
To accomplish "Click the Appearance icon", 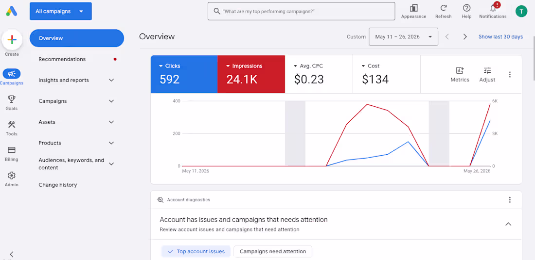I will tap(413, 8).
